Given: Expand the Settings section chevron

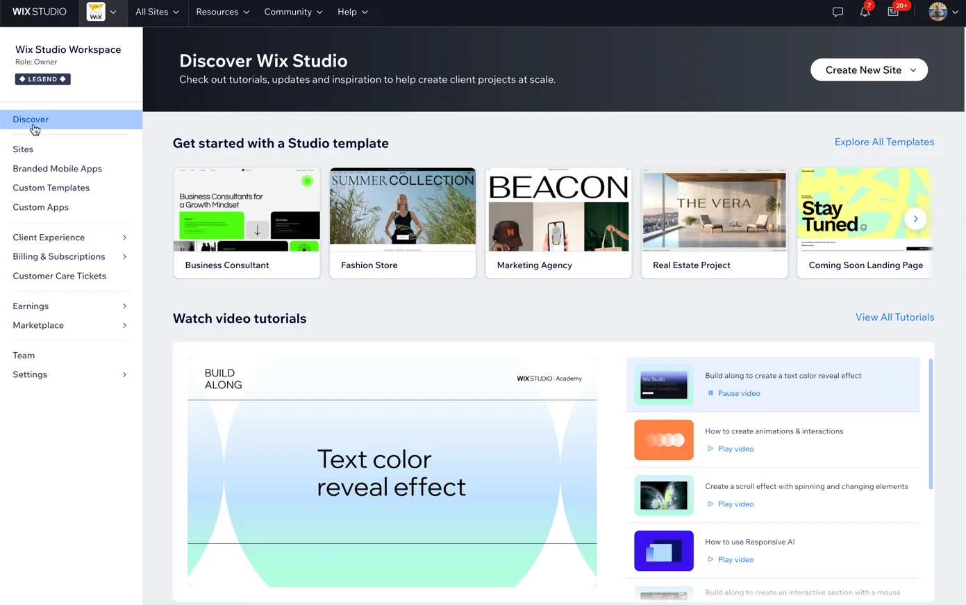Looking at the screenshot, I should tap(124, 374).
